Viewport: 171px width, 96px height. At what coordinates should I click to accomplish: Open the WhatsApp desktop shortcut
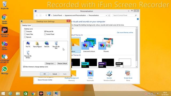coord(5,70)
